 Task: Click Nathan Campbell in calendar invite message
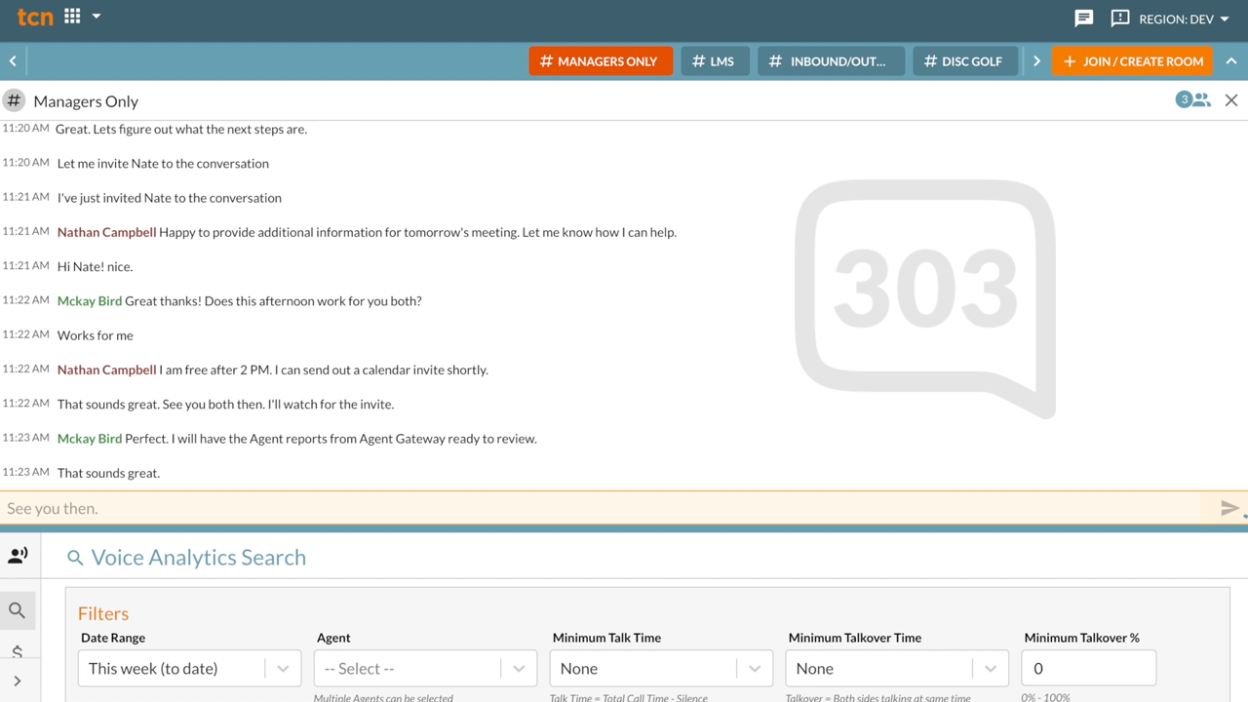106,370
